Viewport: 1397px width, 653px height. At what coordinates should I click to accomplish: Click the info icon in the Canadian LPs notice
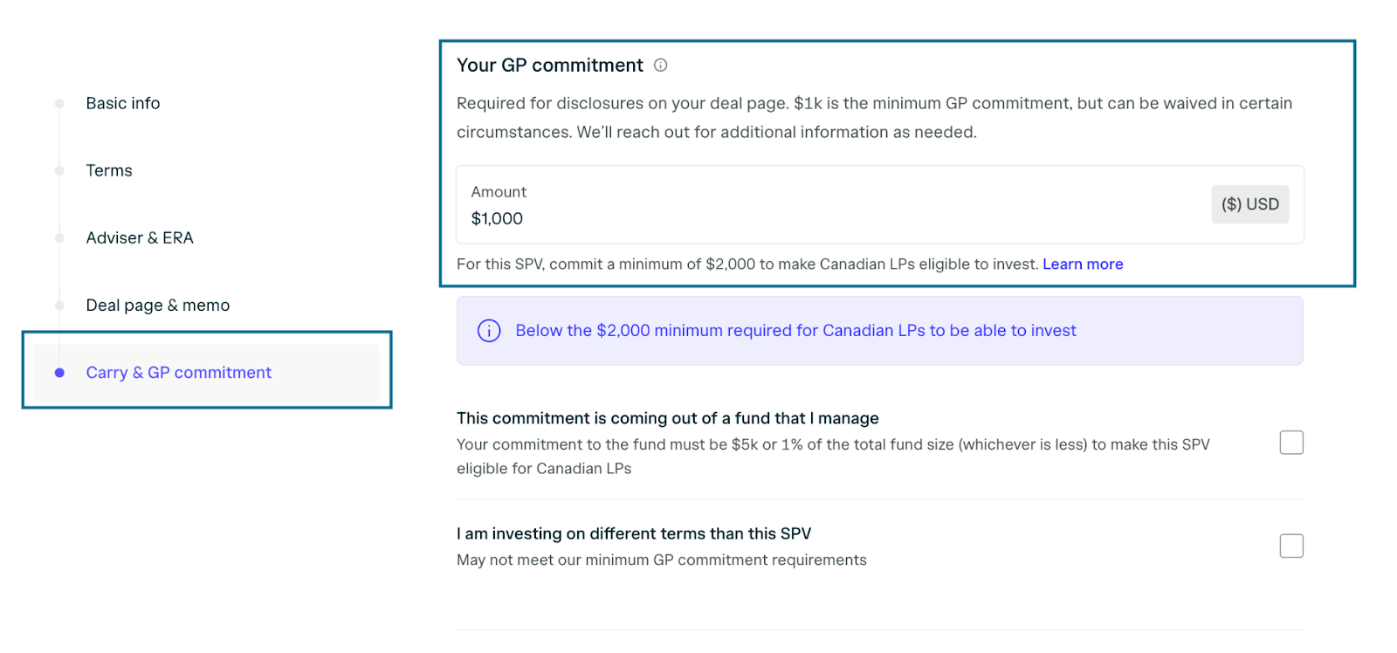coord(489,331)
